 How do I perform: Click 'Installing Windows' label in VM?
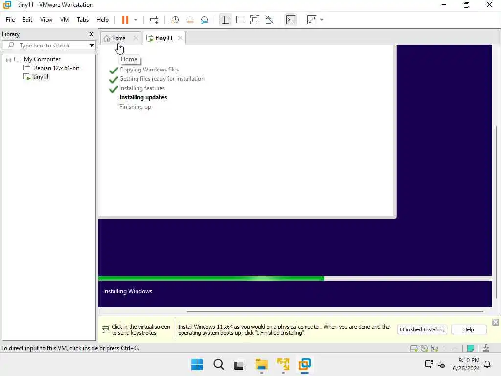pyautogui.click(x=128, y=291)
